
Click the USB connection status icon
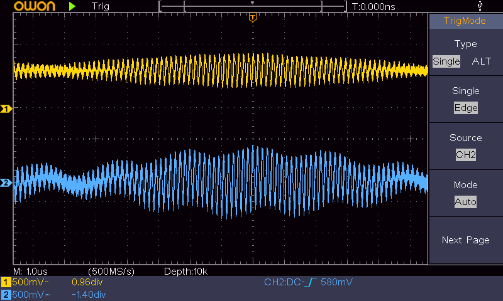click(x=481, y=6)
